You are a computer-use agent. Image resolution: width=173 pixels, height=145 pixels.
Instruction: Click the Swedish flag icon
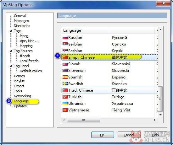click(x=65, y=84)
